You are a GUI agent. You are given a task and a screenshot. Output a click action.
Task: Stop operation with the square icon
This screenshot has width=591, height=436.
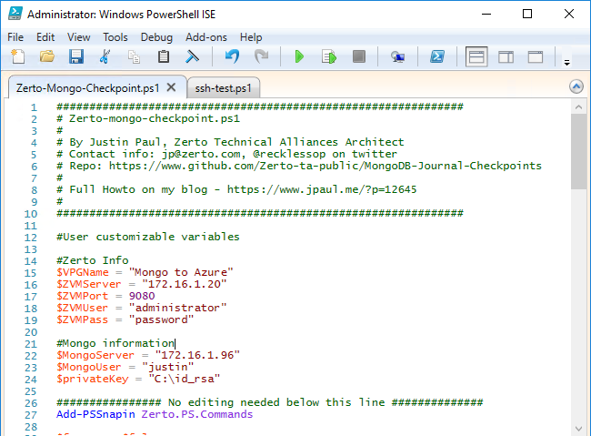(x=359, y=57)
